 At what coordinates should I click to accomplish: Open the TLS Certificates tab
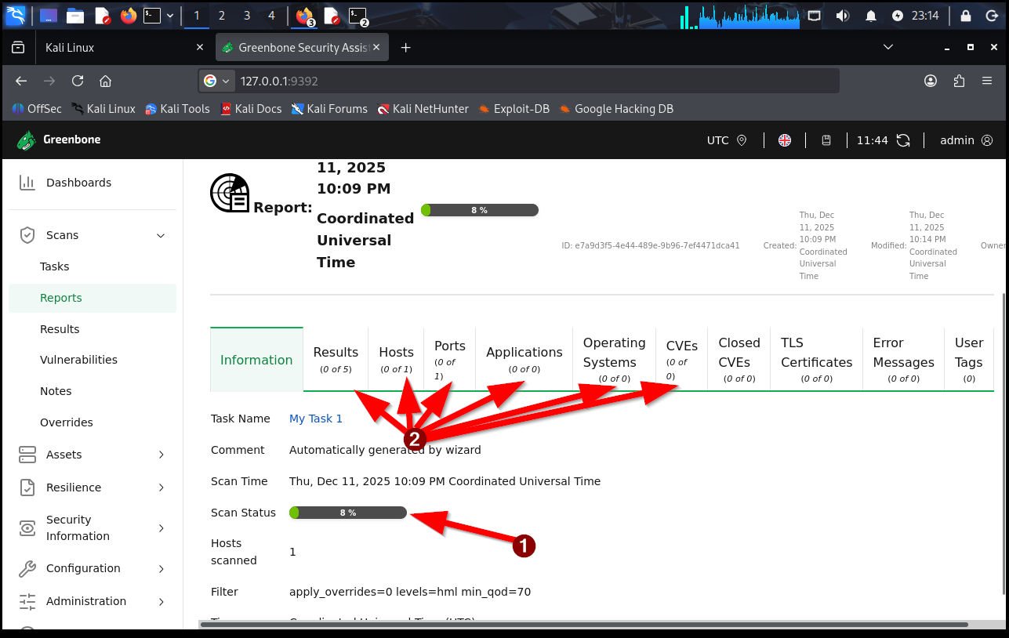(x=816, y=359)
